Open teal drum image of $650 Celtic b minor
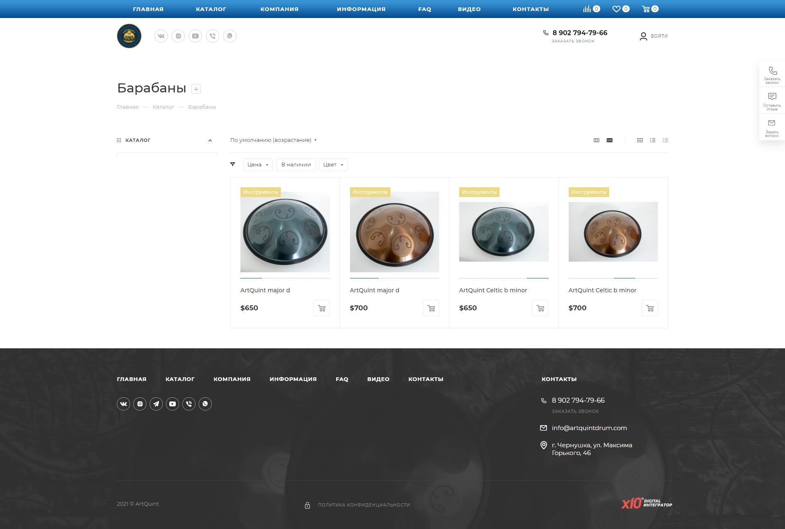Screen dimensions: 785x529 pyautogui.click(x=504, y=232)
